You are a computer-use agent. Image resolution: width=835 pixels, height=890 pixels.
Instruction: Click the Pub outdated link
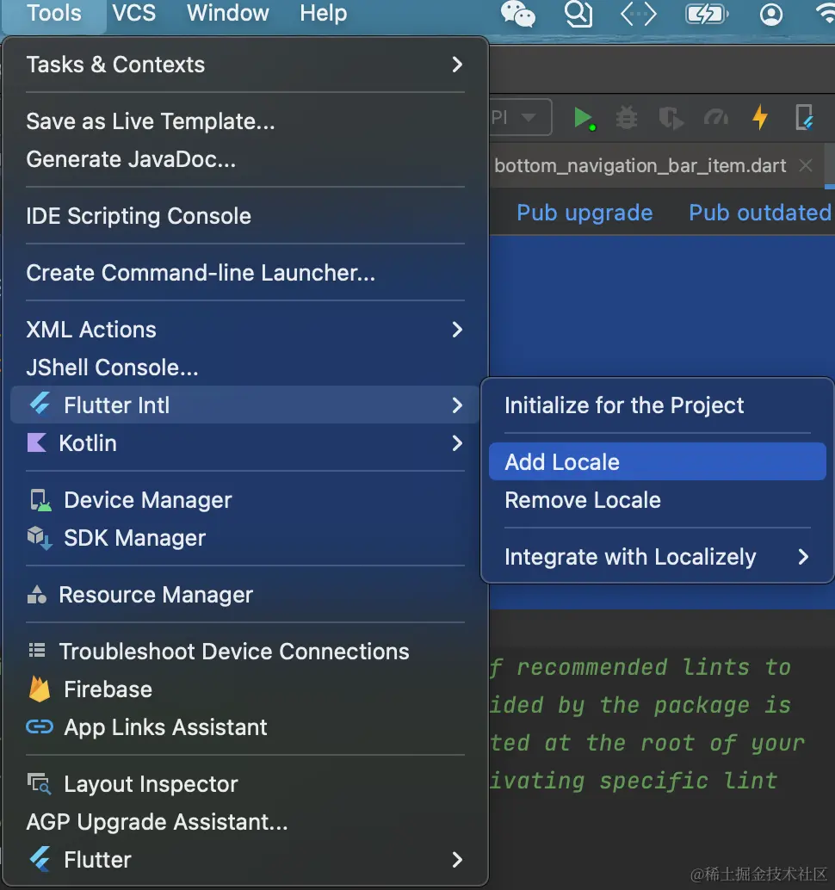point(759,213)
